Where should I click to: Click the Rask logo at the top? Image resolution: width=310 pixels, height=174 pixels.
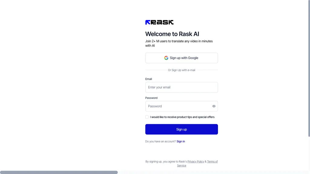click(x=159, y=22)
